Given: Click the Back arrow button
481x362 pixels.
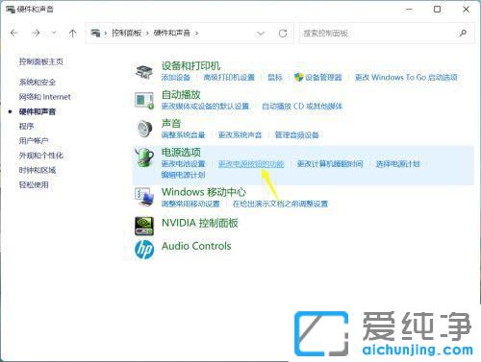Looking at the screenshot, I should tap(14, 33).
